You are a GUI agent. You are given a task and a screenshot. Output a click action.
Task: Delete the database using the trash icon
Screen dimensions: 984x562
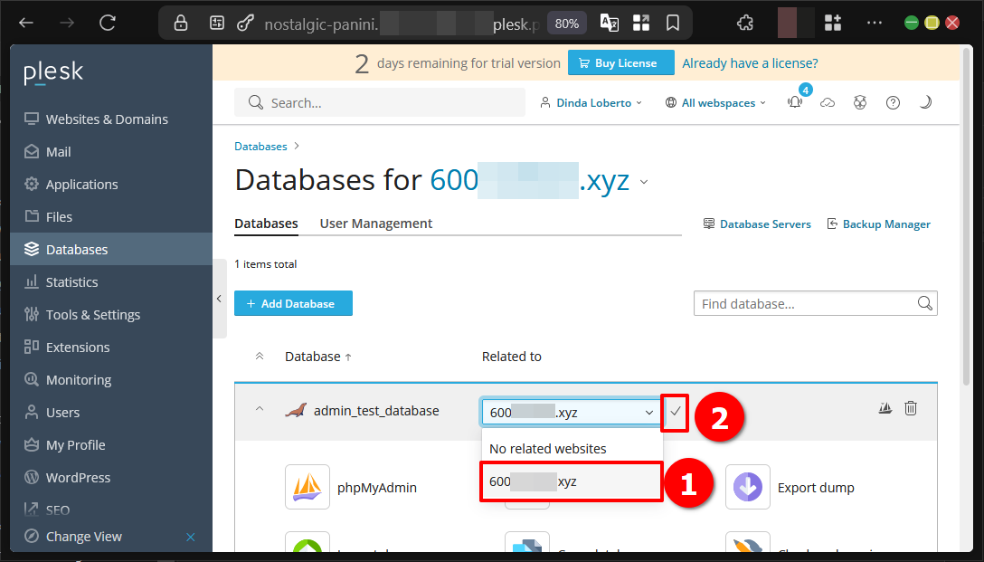(911, 408)
